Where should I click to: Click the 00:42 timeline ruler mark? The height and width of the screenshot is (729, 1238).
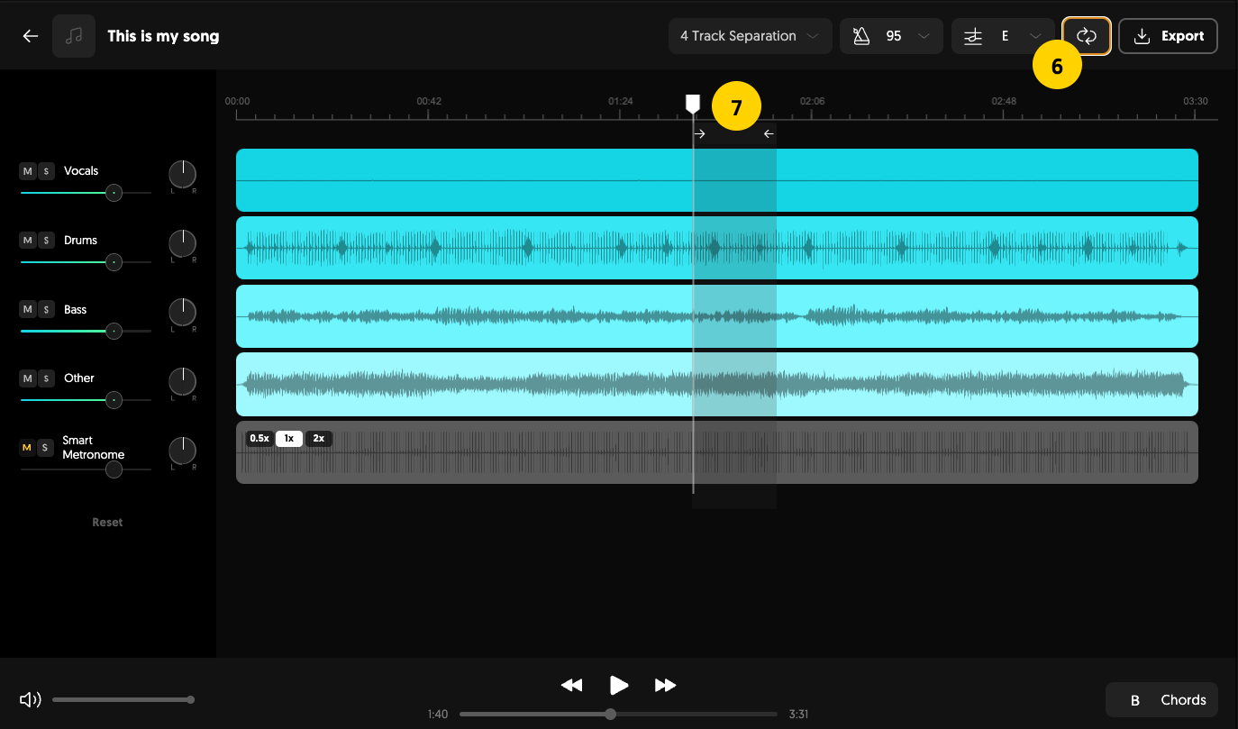(x=429, y=102)
